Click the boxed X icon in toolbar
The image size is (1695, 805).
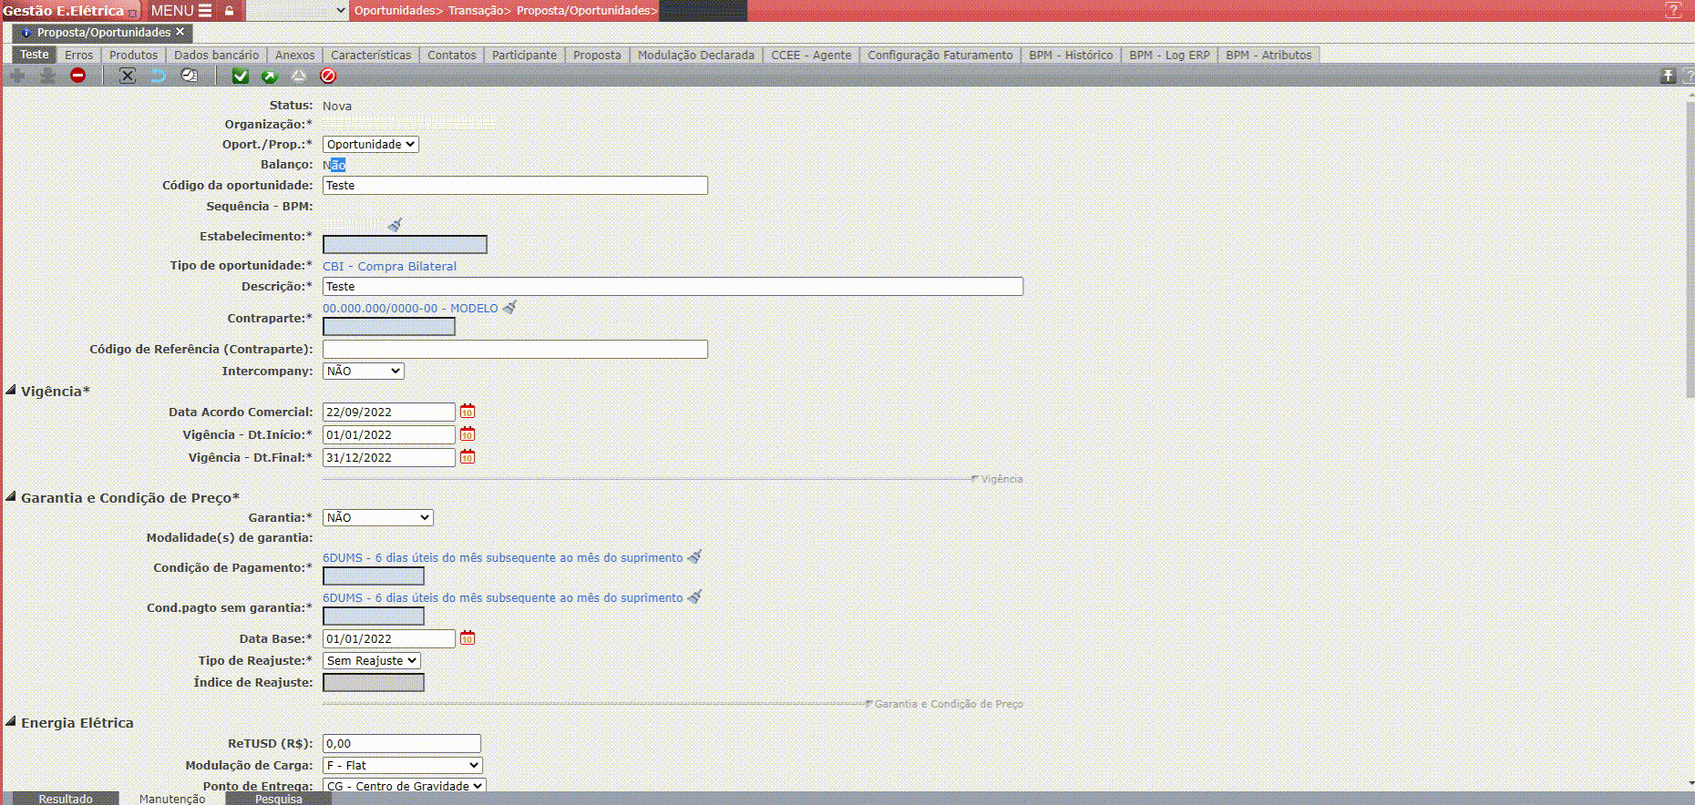coord(128,76)
